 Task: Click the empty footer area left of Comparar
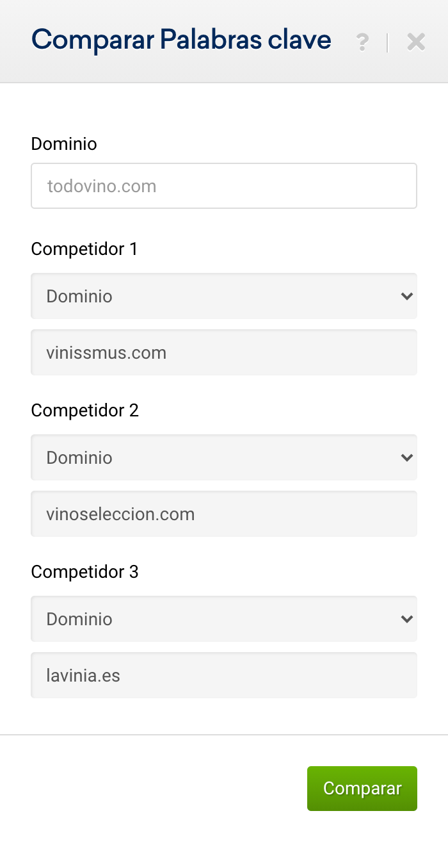154,789
